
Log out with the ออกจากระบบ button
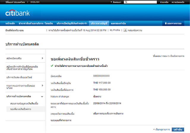pyautogui.click(x=173, y=23)
